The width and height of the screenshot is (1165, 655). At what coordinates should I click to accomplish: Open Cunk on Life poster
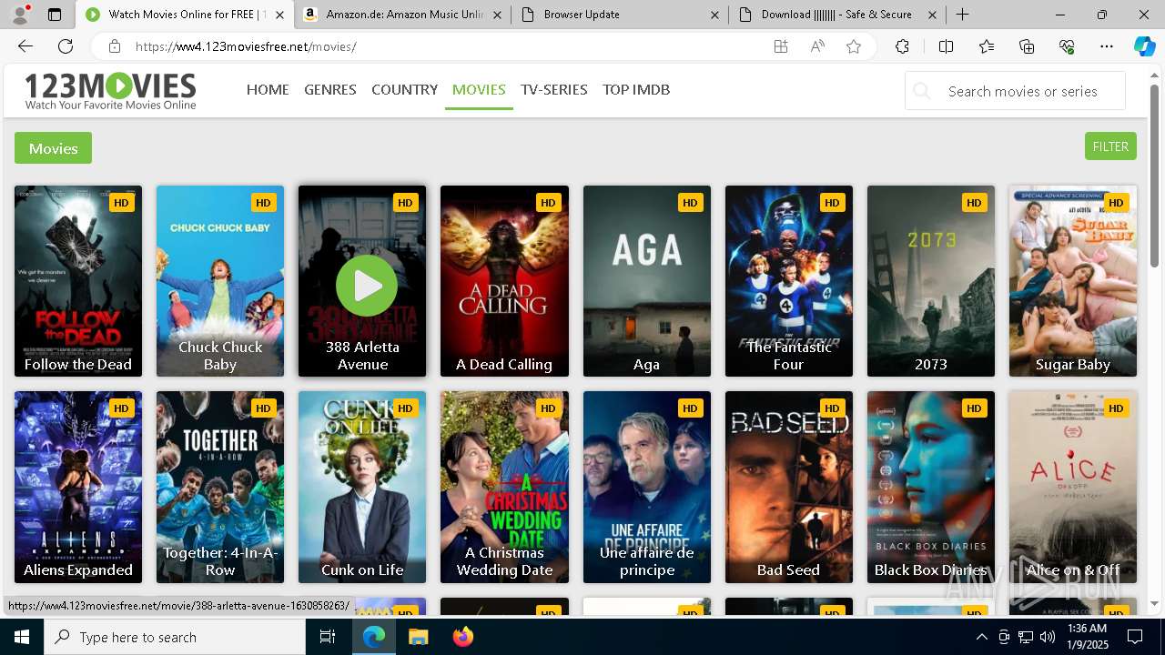(362, 487)
